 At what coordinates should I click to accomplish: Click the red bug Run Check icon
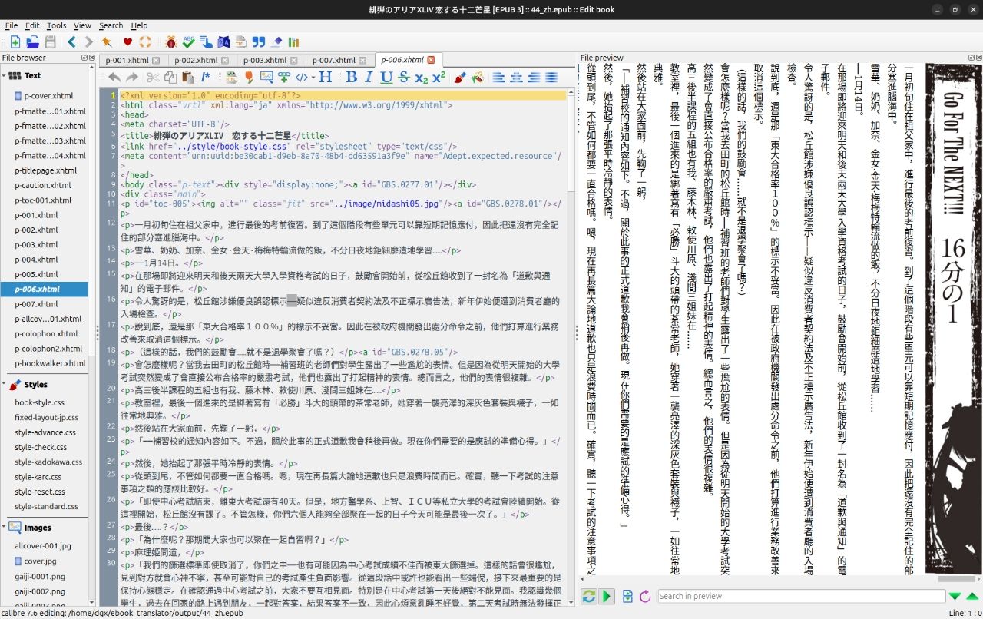pos(170,41)
